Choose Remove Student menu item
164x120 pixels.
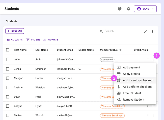pyautogui.click(x=135, y=100)
